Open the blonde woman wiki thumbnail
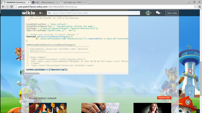202x113 pixels. [152, 108]
